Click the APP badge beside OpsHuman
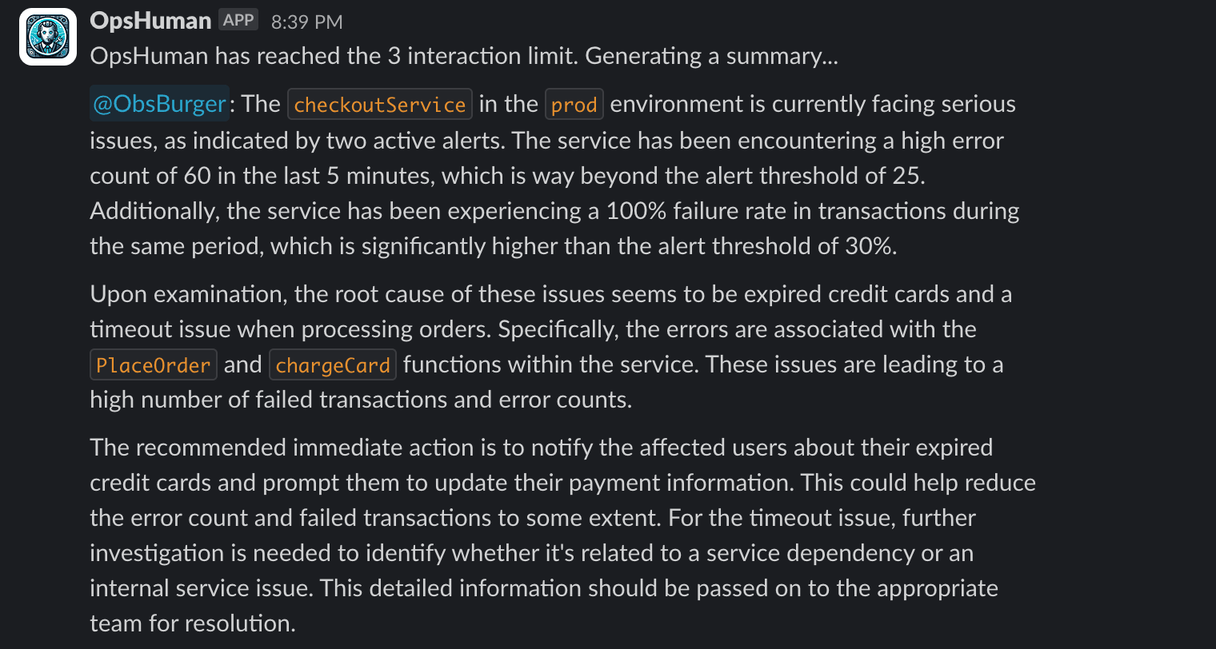This screenshot has height=649, width=1216. (238, 21)
